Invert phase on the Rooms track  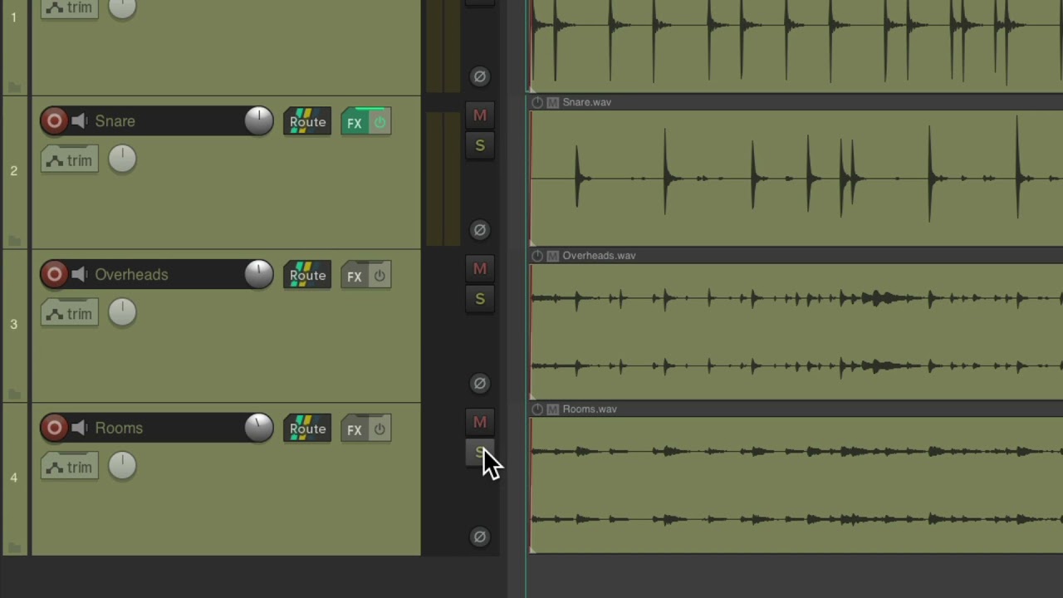point(479,537)
